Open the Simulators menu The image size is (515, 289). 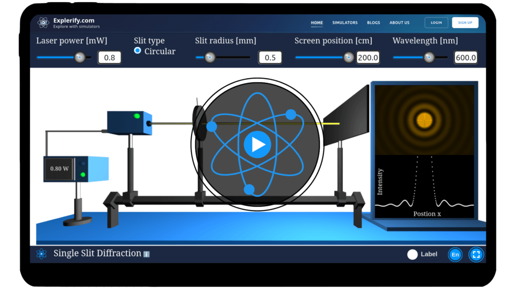(345, 23)
